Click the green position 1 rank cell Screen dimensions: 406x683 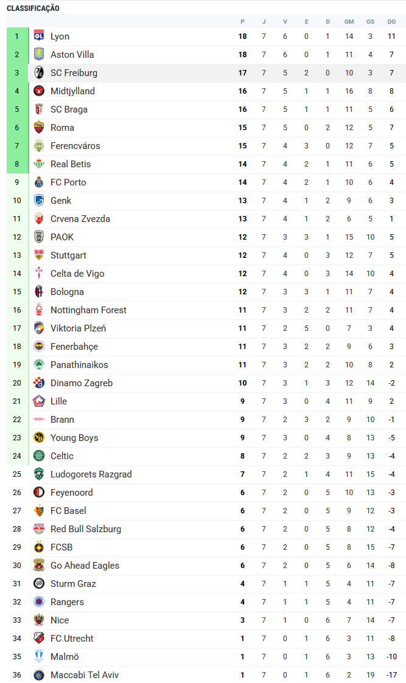point(17,36)
